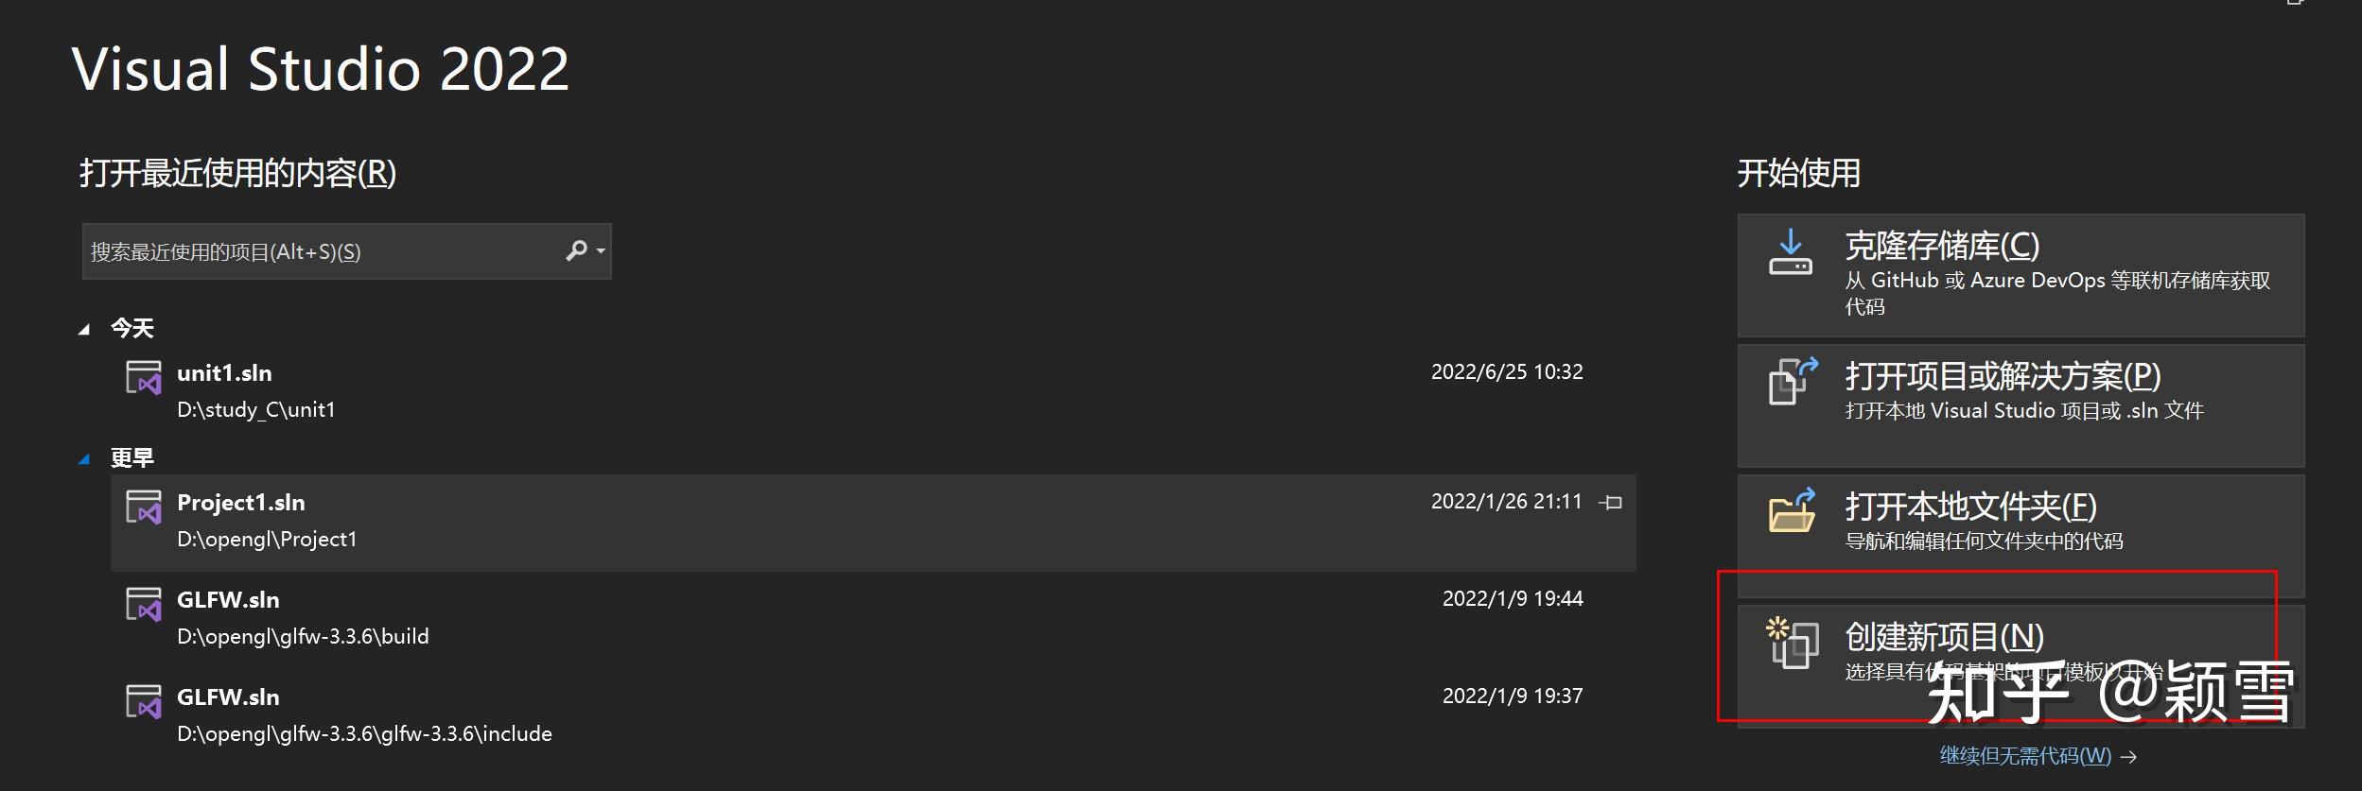Click the open project or solution icon

tap(1792, 381)
